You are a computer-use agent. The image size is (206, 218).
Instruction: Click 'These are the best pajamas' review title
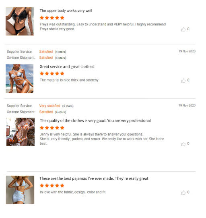pos(94,179)
